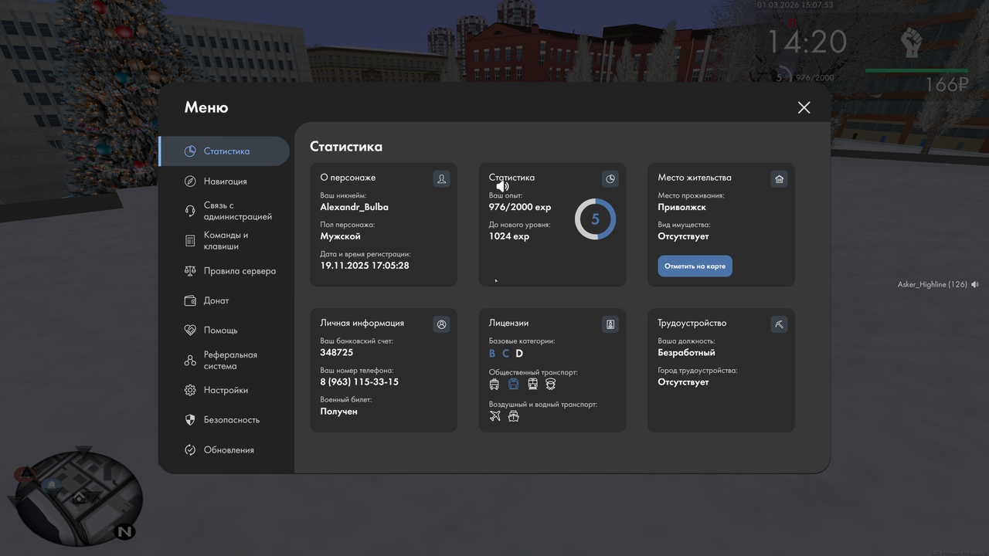The height and width of the screenshot is (556, 989).
Task: Open Правила сервера section
Action: [x=225, y=271]
